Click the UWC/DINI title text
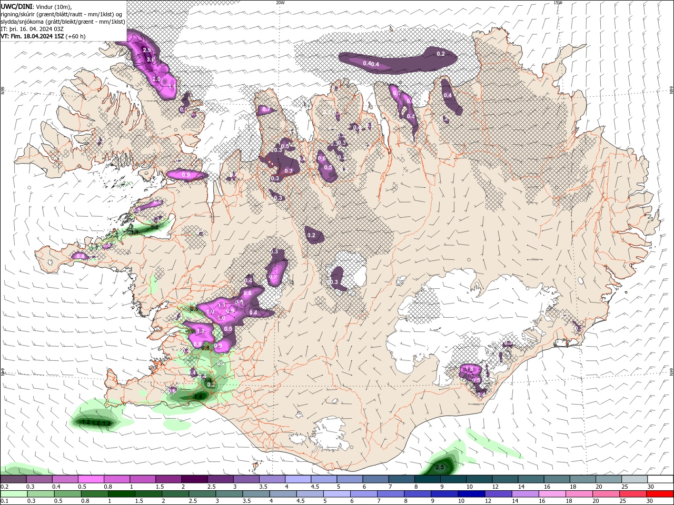Image resolution: width=674 pixels, height=505 pixels. [x=16, y=6]
